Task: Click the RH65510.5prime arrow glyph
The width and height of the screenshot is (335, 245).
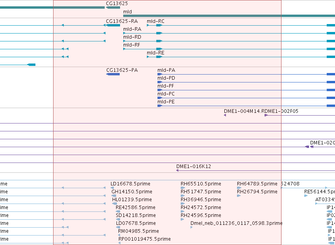Action: (182, 188)
